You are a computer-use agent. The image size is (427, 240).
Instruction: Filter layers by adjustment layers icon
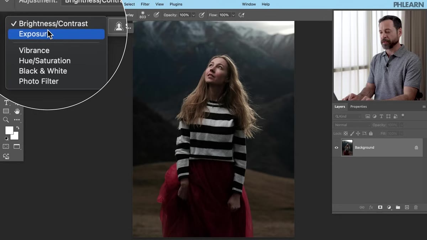point(375,116)
